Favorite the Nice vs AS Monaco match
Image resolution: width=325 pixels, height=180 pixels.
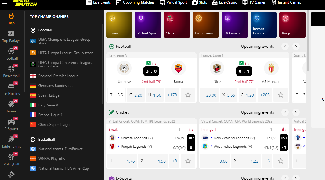coord(281,95)
